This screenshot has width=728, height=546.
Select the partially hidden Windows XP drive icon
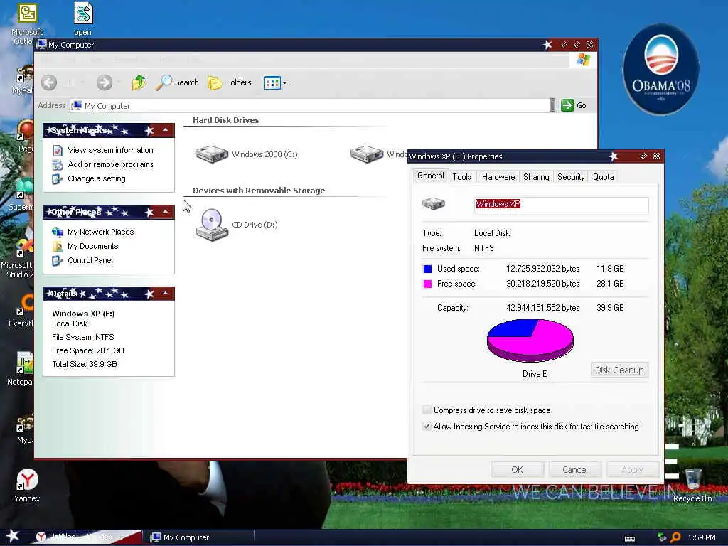[367, 154]
